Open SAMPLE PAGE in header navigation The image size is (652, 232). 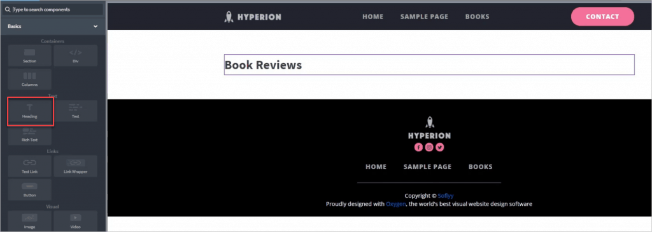pyautogui.click(x=424, y=17)
